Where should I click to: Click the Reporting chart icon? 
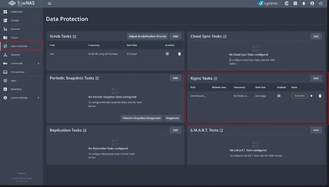tap(5, 89)
